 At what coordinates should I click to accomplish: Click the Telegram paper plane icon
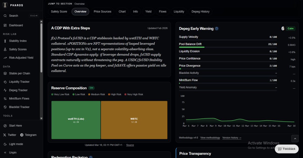pyautogui.click(x=22, y=135)
